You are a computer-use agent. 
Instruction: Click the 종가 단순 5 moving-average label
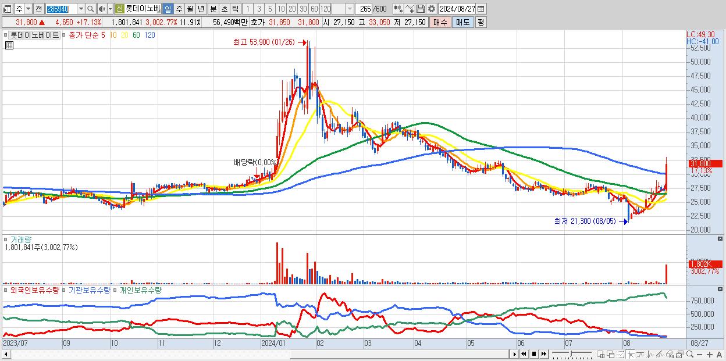coord(87,35)
